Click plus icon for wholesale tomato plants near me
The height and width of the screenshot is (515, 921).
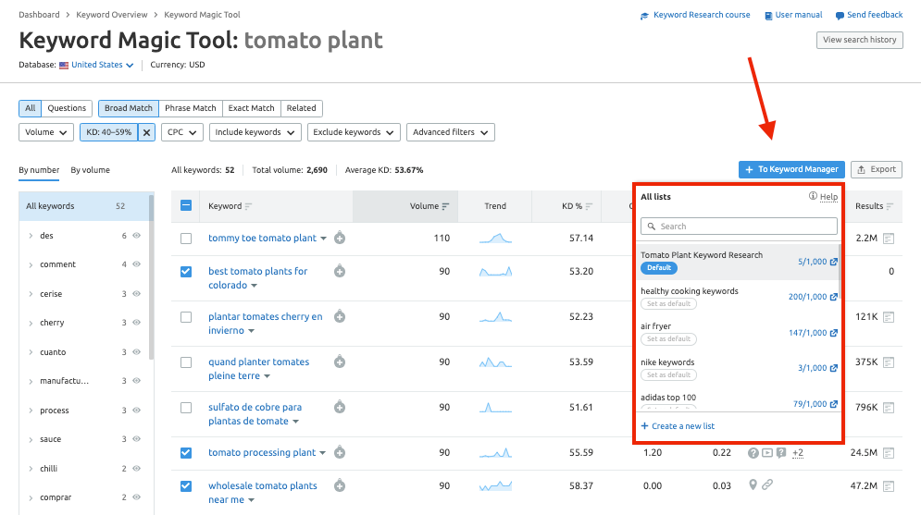pos(340,485)
